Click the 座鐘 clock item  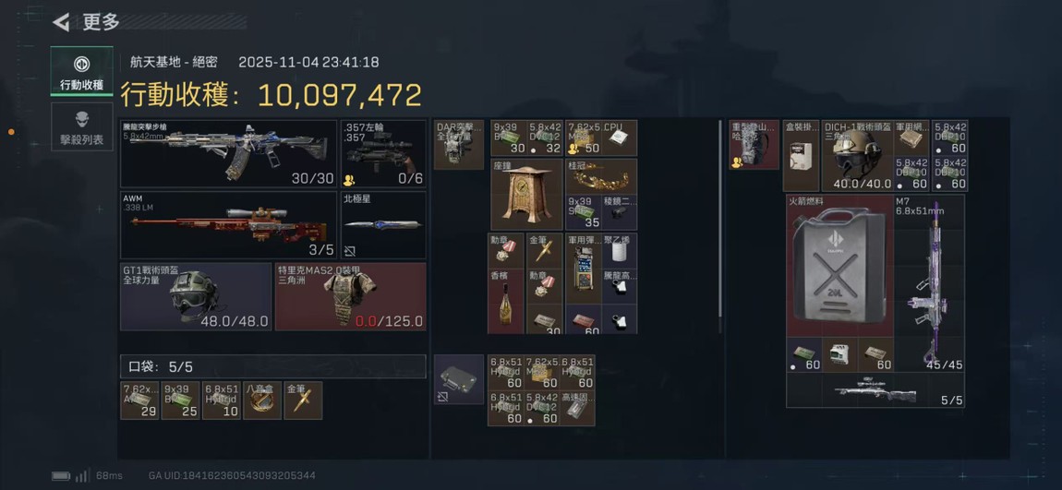526,194
